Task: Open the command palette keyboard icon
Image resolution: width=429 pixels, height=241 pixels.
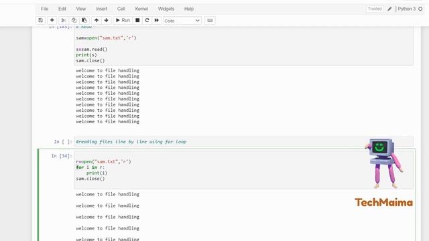Action: coord(210,21)
